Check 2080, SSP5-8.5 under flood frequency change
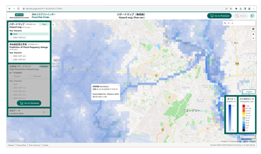The height and width of the screenshot is (154, 261). (11, 59)
